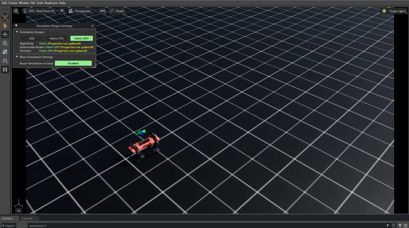This screenshot has width=409, height=228.
Task: Click the bookmark icon in Content bar
Action: [394, 226]
